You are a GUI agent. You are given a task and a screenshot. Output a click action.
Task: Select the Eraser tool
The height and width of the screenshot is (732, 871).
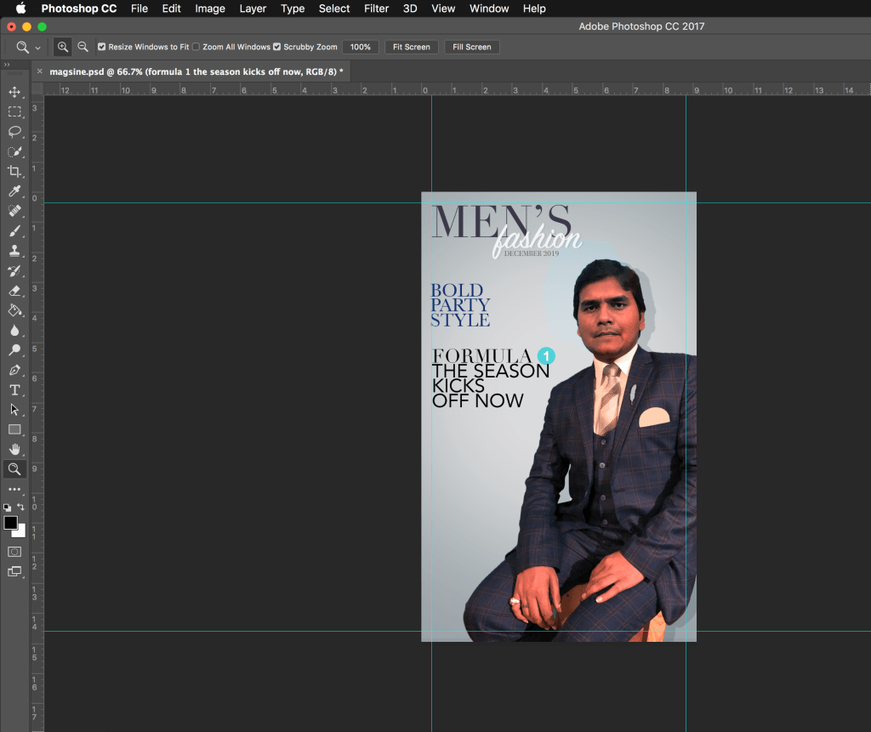(x=14, y=291)
